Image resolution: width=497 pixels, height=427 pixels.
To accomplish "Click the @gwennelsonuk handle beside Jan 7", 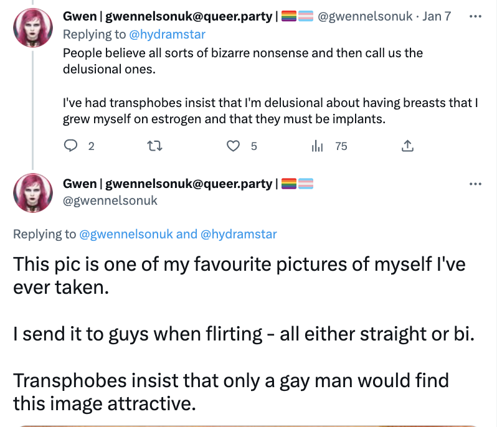I will pyautogui.click(x=365, y=16).
